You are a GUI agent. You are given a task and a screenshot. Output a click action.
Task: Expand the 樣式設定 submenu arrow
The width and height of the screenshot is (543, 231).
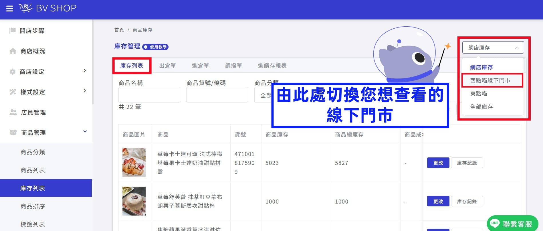click(85, 91)
